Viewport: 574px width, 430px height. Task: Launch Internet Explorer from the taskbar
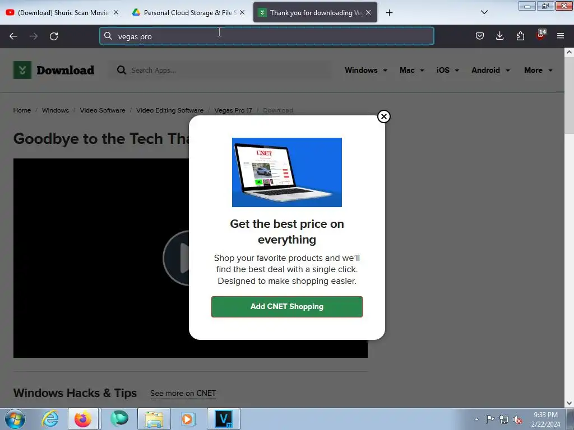click(x=50, y=419)
